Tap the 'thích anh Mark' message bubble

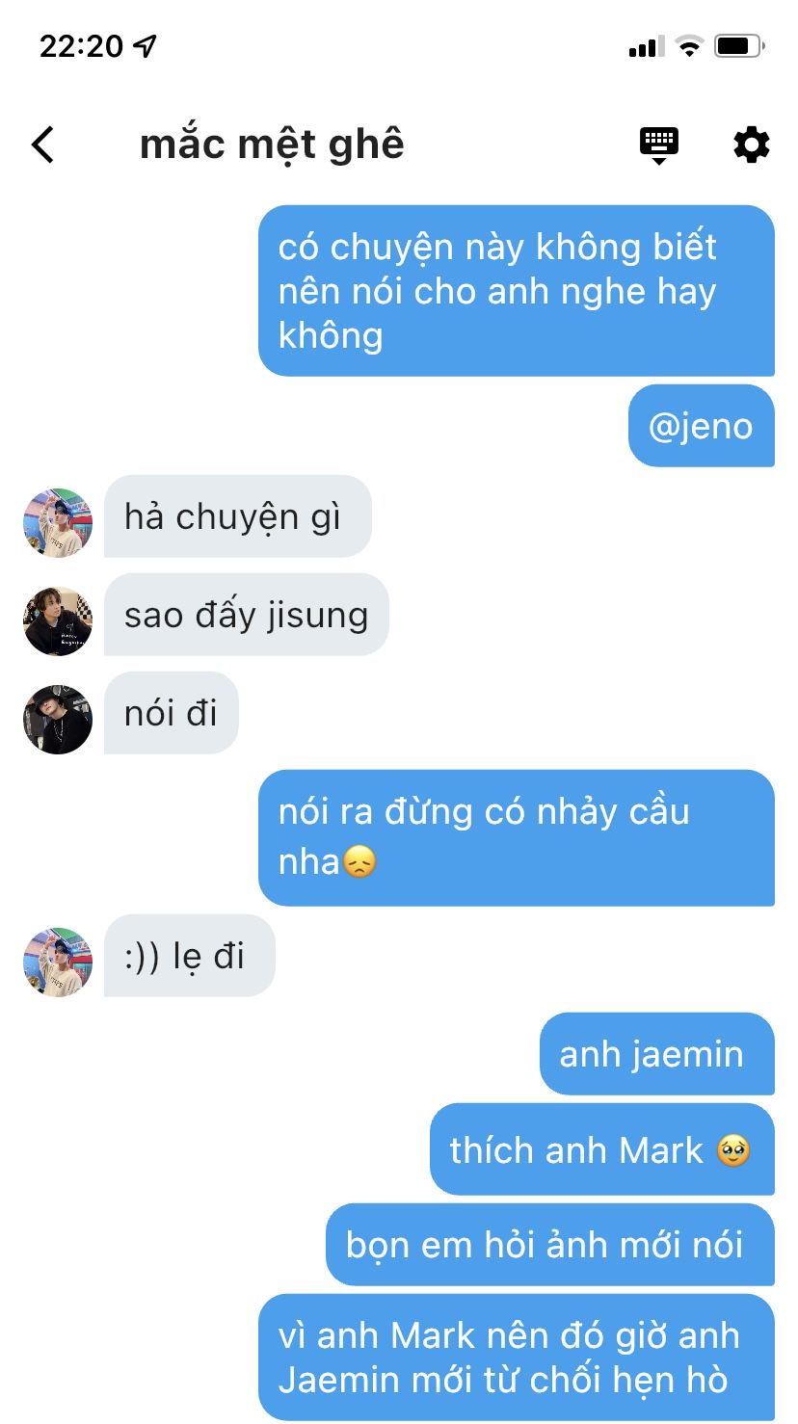(602, 1149)
